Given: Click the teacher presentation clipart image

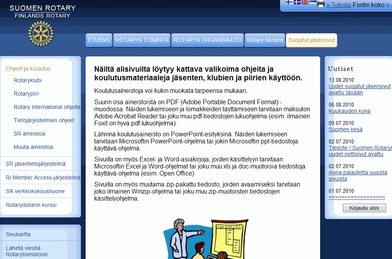Looking at the screenshot, I should pyautogui.click(x=206, y=239).
